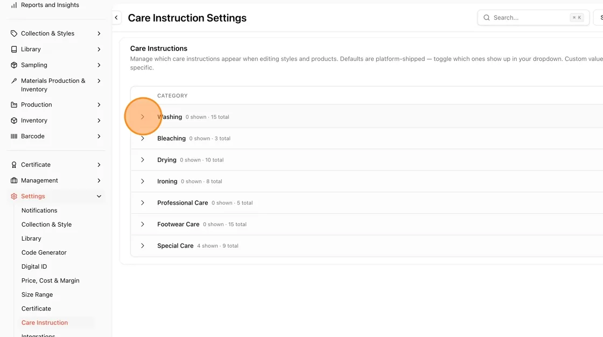Viewport: 603px width, 337px height.
Task: Open Reports and Insights bar chart icon
Action: pos(14,5)
